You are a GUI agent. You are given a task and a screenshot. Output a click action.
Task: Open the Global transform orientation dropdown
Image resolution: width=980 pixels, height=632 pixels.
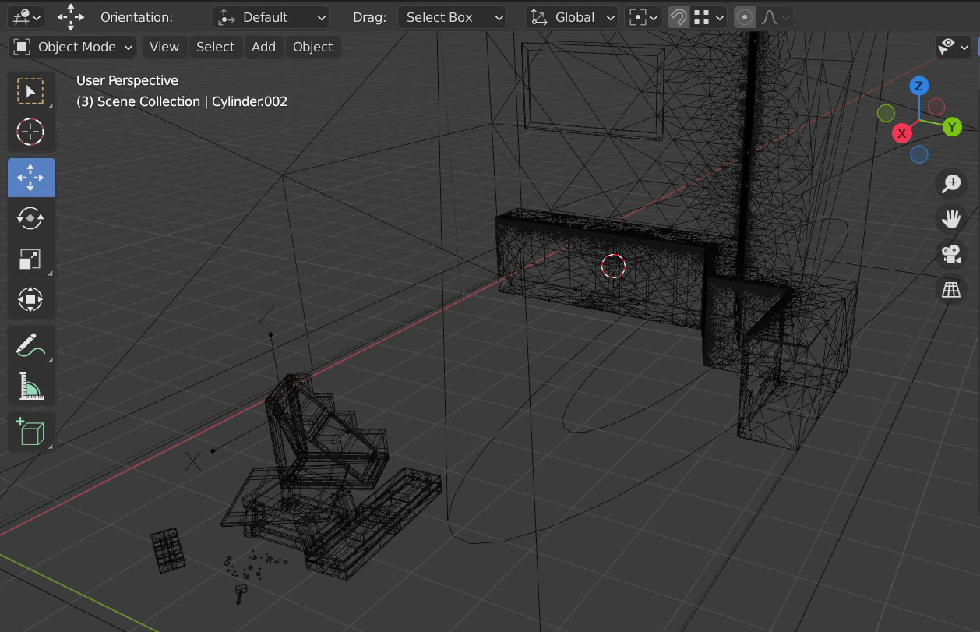pyautogui.click(x=573, y=17)
